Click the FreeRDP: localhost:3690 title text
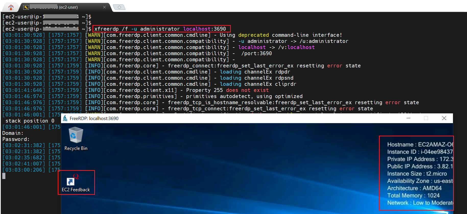 [x=94, y=118]
